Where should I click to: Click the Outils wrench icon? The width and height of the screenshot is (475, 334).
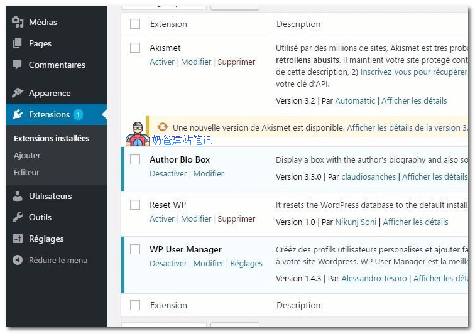click(x=17, y=217)
